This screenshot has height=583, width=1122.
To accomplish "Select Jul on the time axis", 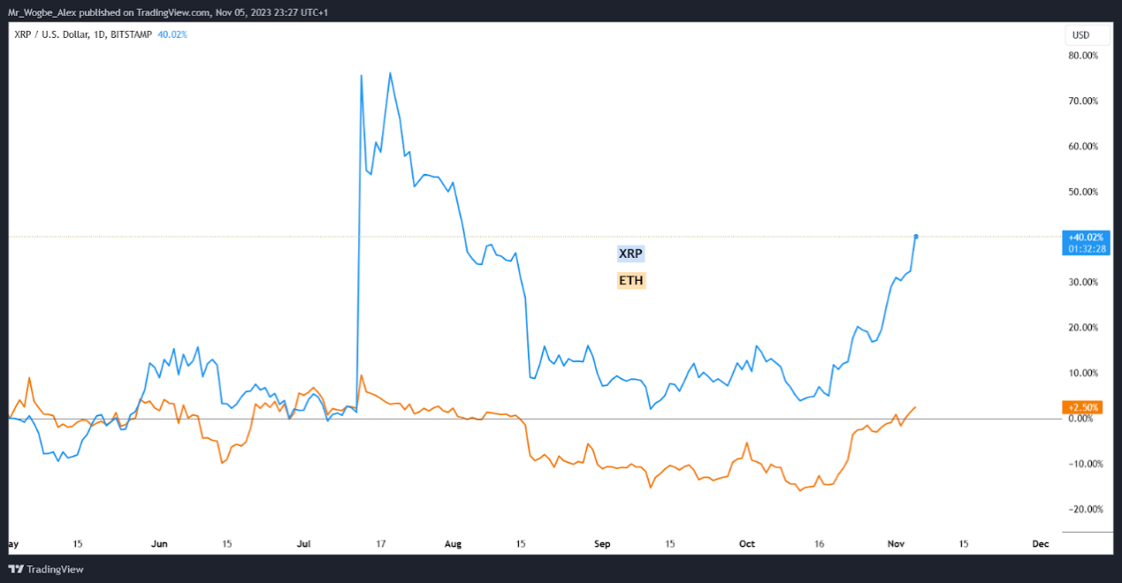I will (304, 544).
